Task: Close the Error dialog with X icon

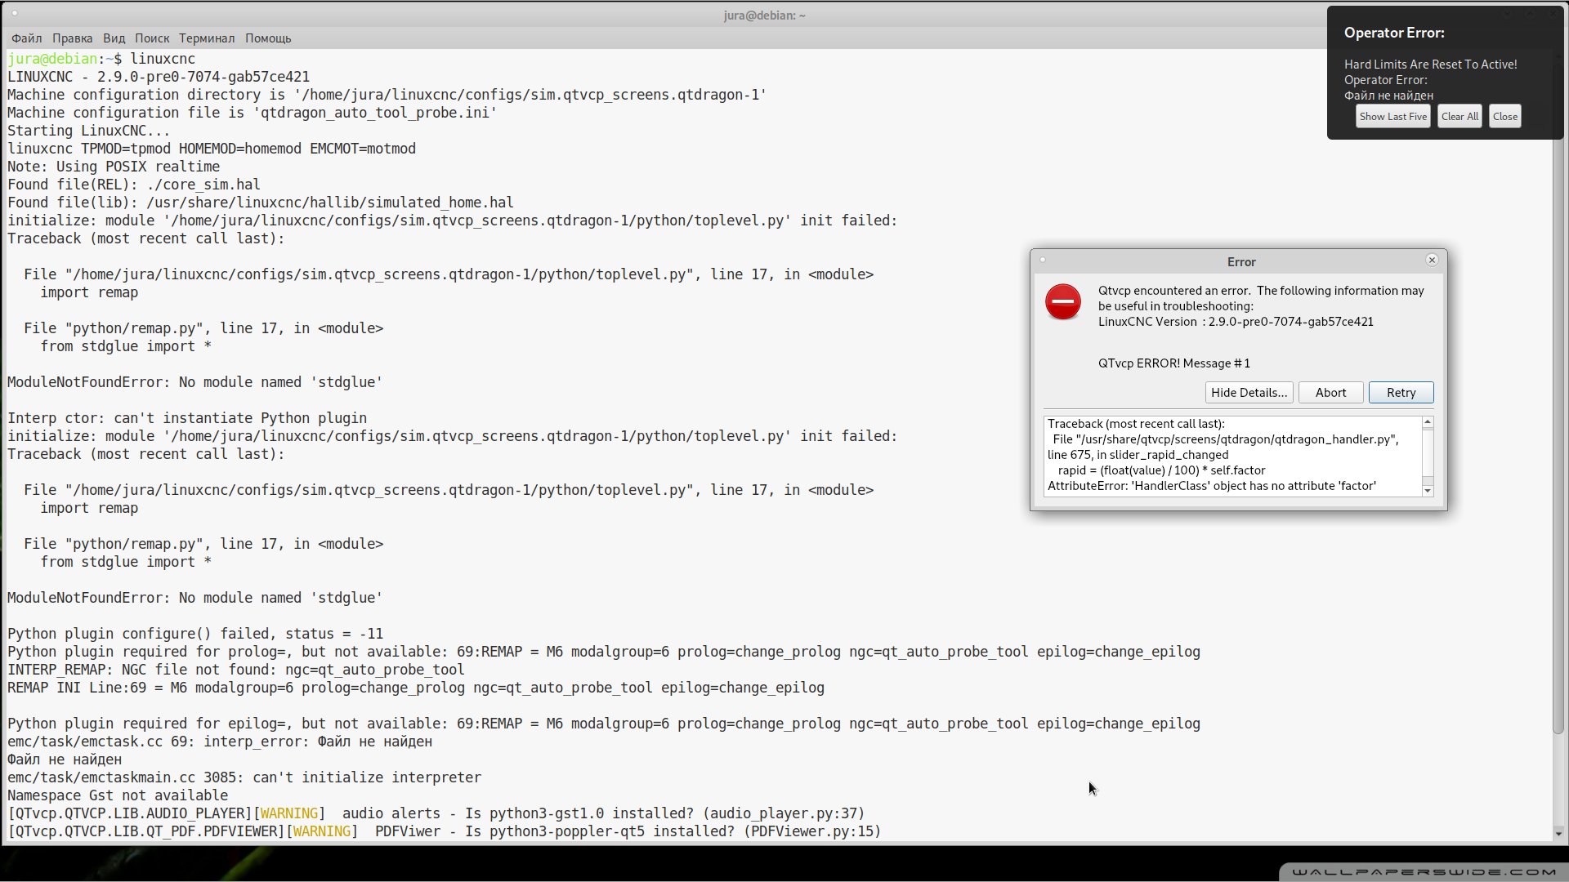Action: (1432, 260)
